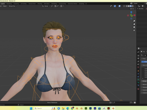Image resolution: width=147 pixels, height=110 pixels.
Task: Open the View Layer properties tab
Action: (x=138, y=61)
